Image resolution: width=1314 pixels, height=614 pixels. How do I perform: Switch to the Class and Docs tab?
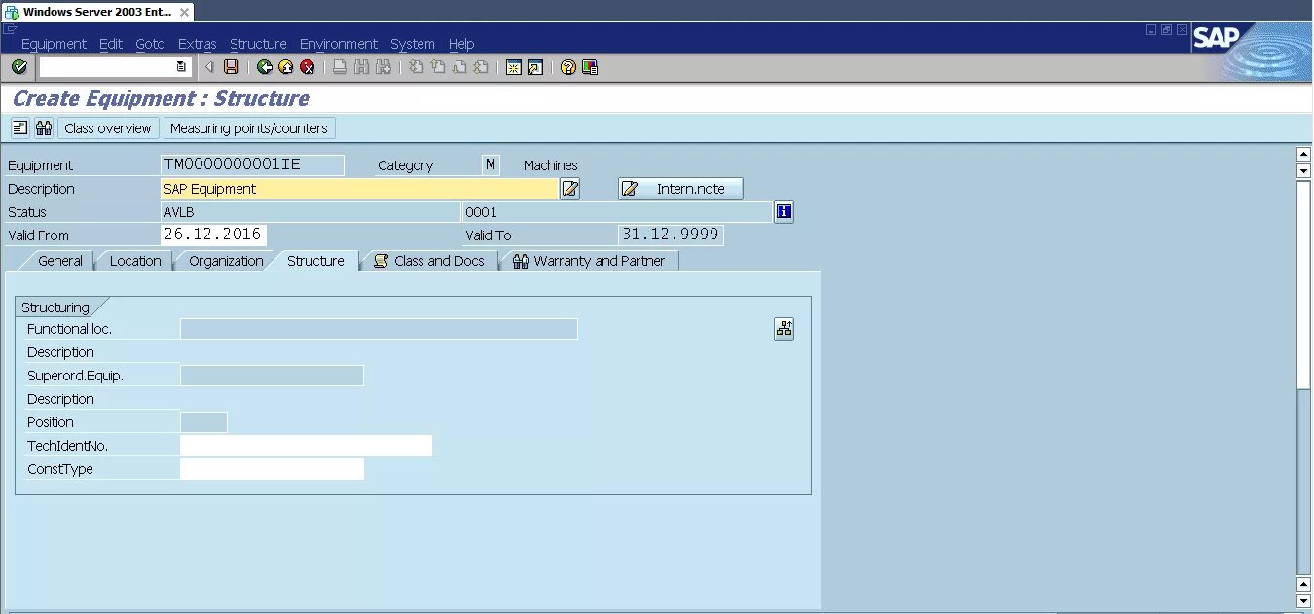[429, 261]
